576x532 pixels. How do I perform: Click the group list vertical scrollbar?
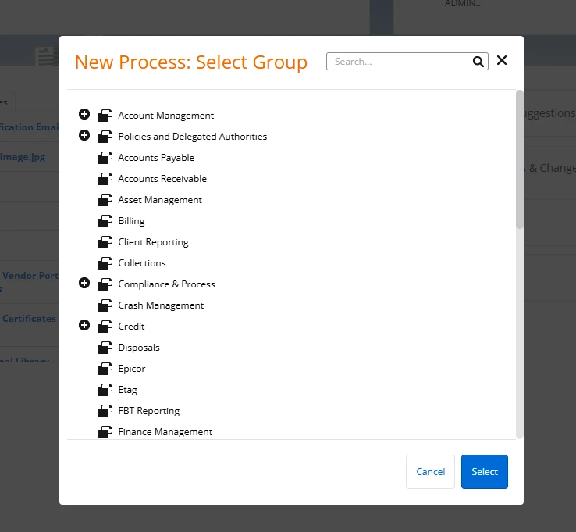[x=519, y=160]
